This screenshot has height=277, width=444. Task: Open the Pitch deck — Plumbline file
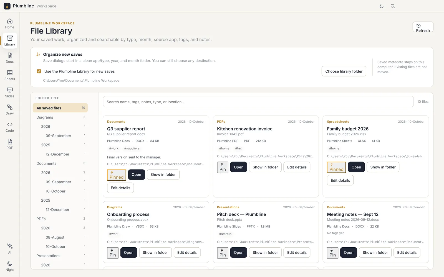(x=238, y=253)
